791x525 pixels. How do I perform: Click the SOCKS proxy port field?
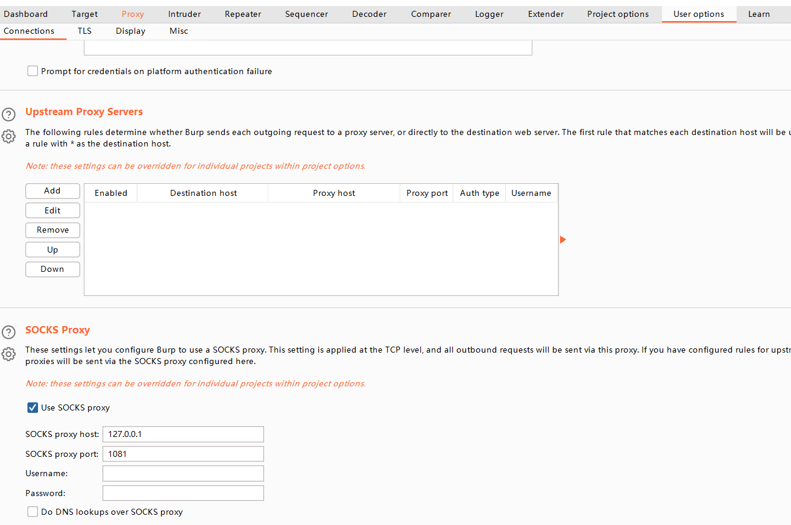[183, 454]
